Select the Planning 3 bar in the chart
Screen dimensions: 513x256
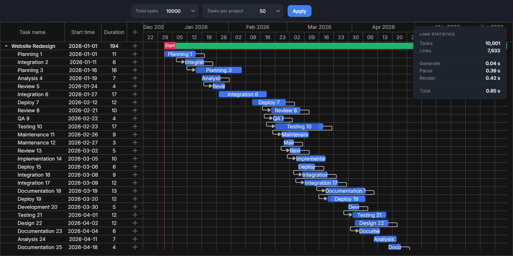click(x=219, y=70)
